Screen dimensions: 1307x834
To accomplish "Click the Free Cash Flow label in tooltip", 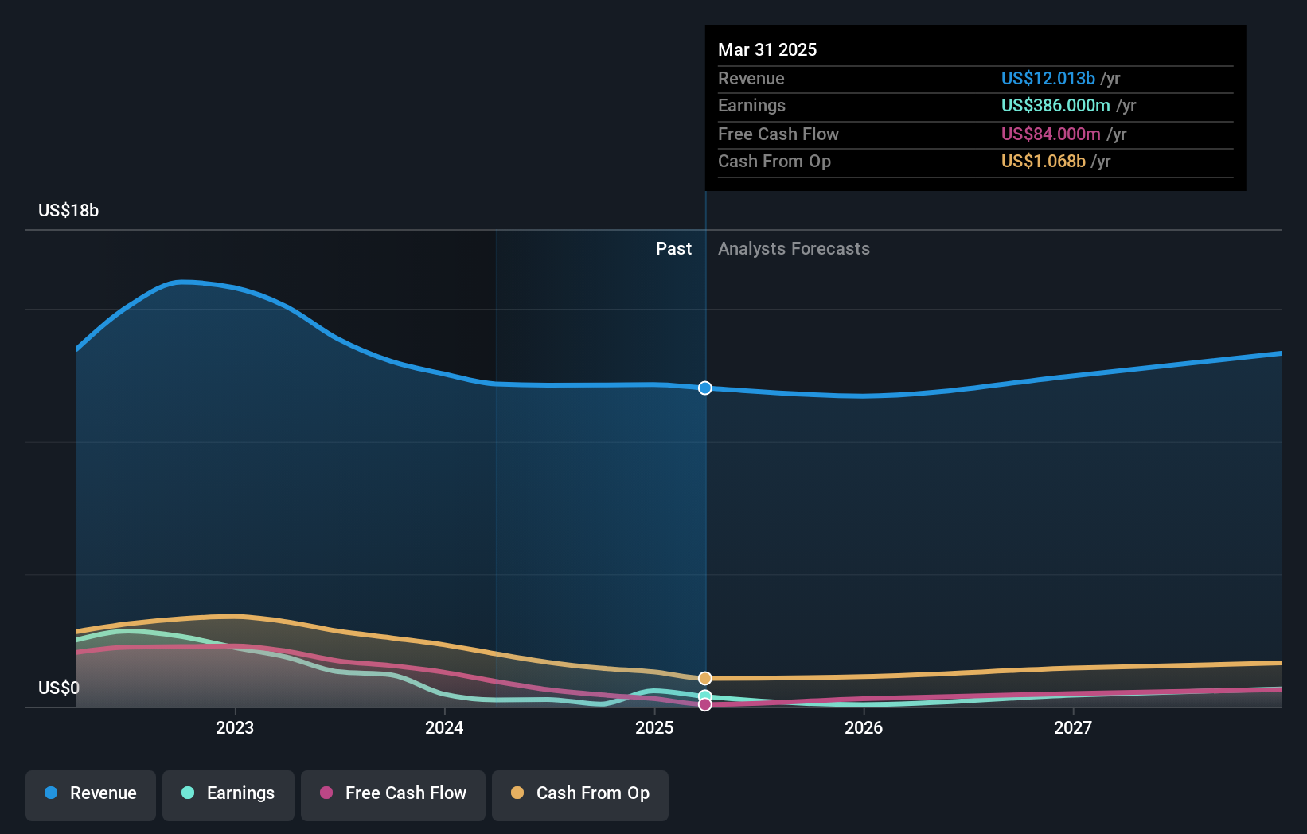I will (x=778, y=134).
